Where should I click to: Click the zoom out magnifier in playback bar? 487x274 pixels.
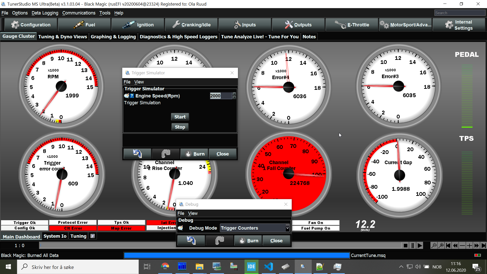pos(434,246)
